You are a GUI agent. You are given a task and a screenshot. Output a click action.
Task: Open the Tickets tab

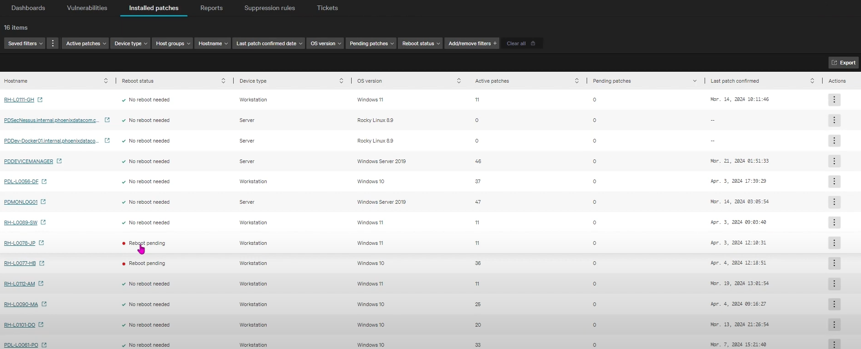tap(327, 8)
